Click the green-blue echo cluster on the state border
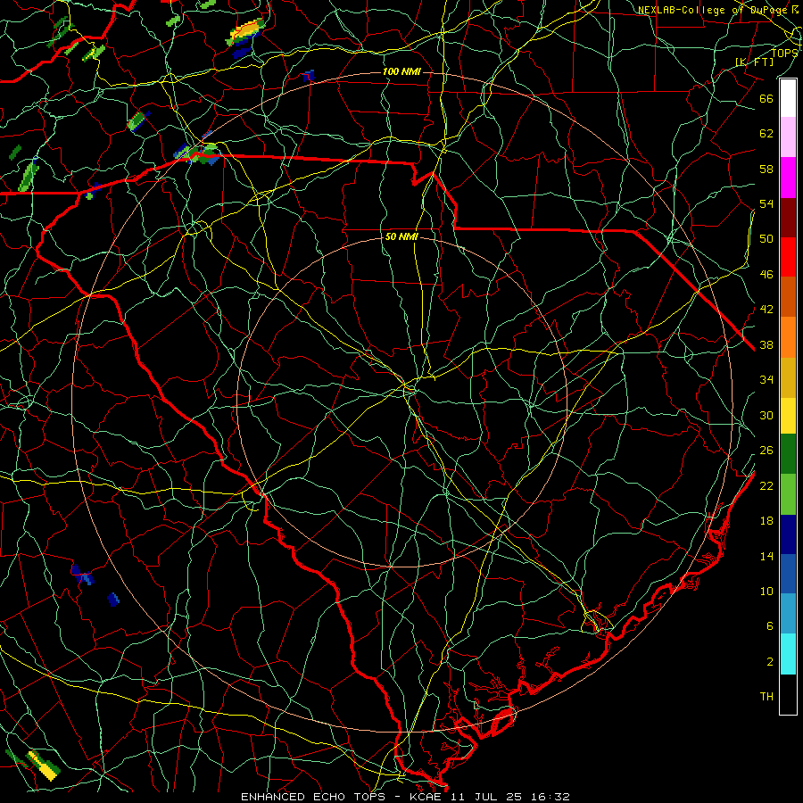 click(x=199, y=153)
